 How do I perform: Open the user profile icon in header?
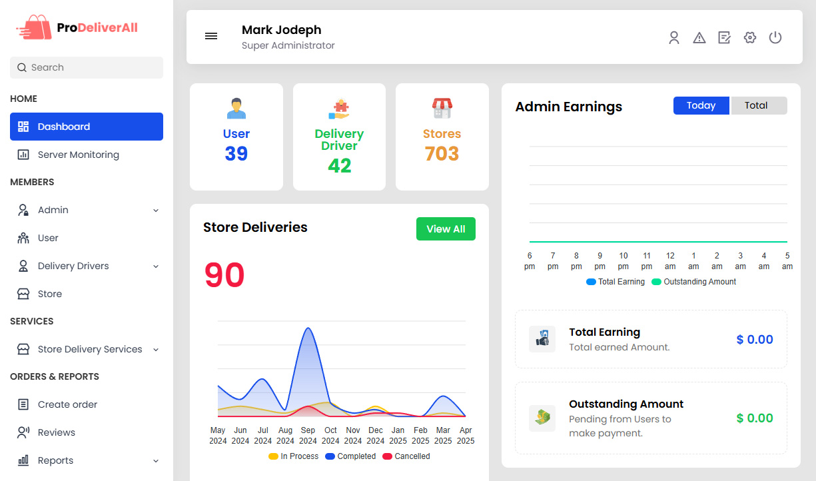point(674,38)
